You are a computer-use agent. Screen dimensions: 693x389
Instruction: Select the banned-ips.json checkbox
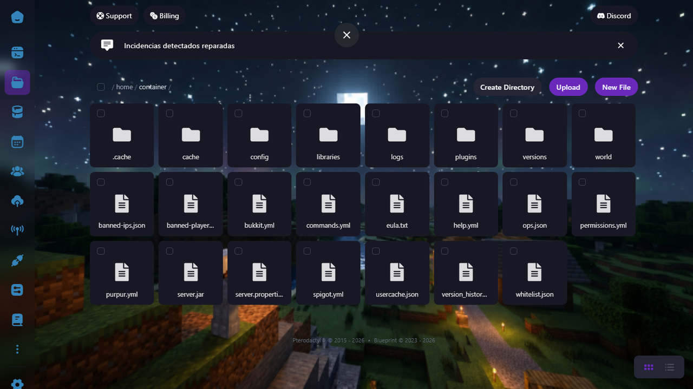tap(101, 182)
